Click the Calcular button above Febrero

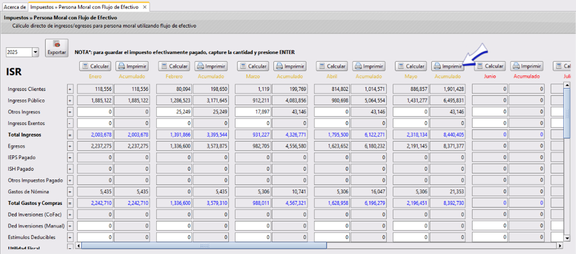tap(174, 66)
